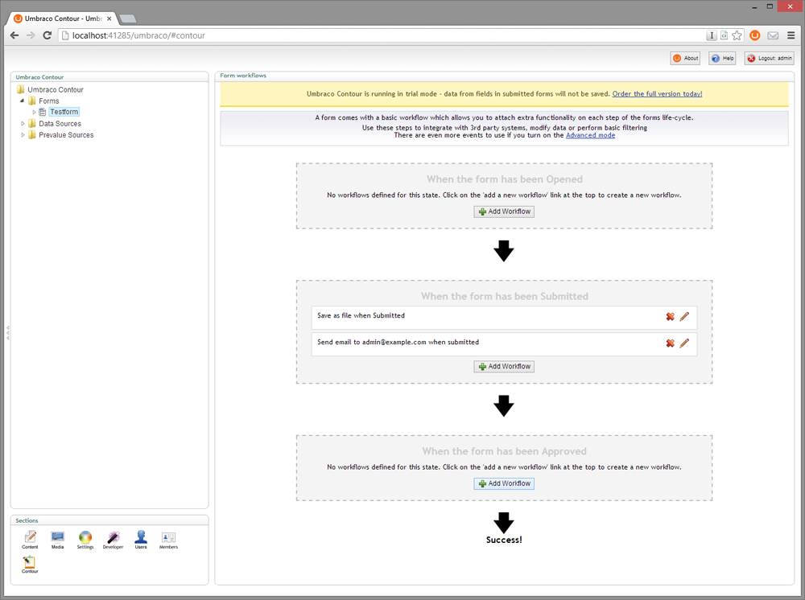Image resolution: width=805 pixels, height=600 pixels.
Task: Click the Logout: admin button
Action: pyautogui.click(x=769, y=59)
